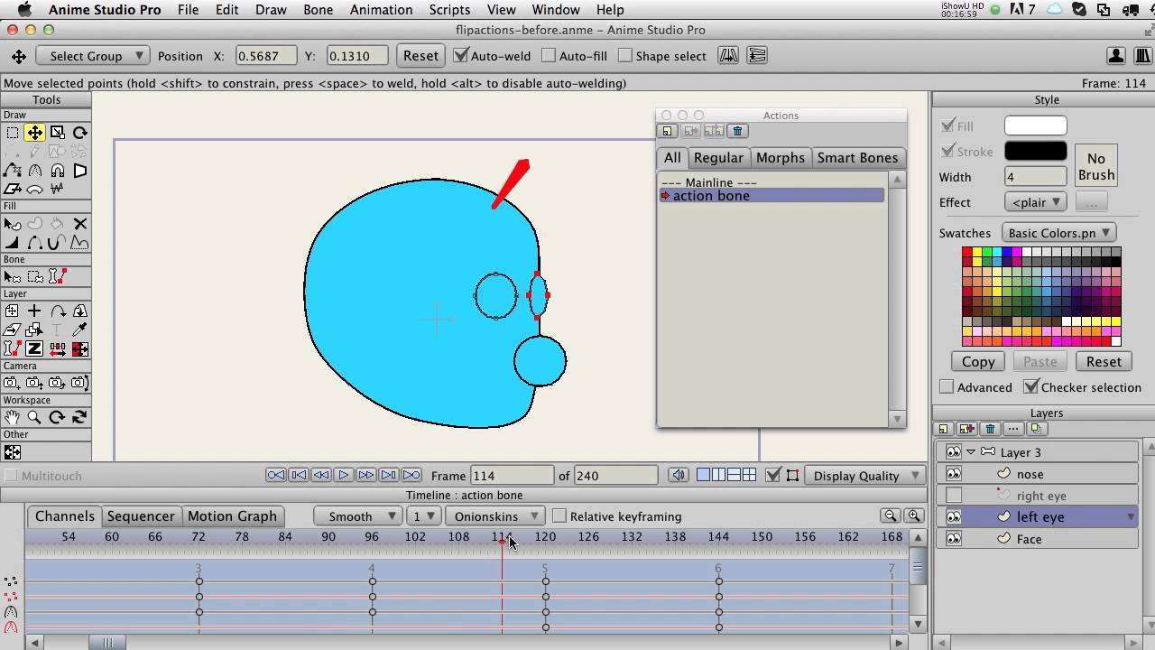The width and height of the screenshot is (1155, 650).
Task: Click the Fill color white swatch
Action: (1035, 126)
